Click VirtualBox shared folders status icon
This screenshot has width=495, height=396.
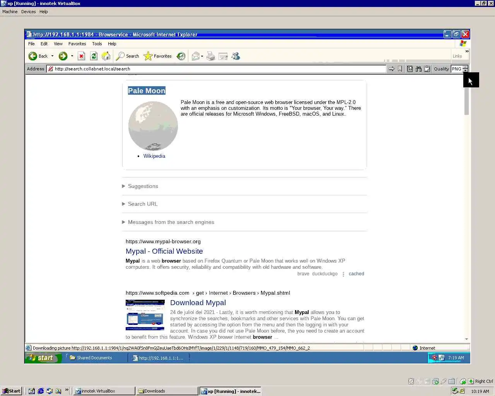point(451,381)
